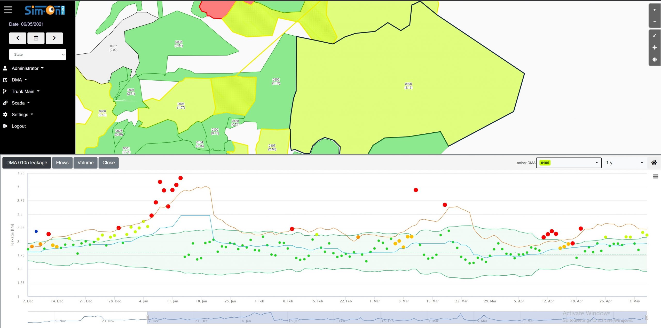Screen dimensions: 661x328
Task: Click the globe map layer icon
Action: (654, 60)
